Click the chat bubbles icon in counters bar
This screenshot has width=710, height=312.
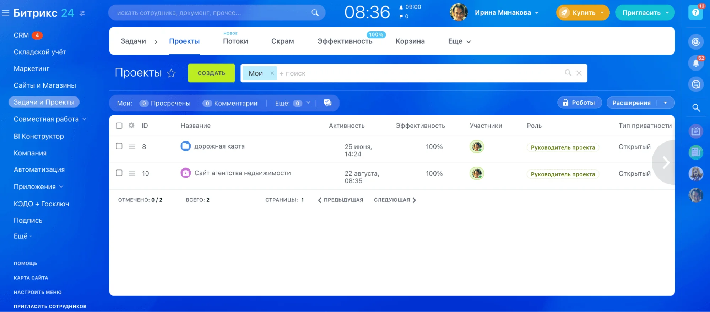[x=327, y=103]
